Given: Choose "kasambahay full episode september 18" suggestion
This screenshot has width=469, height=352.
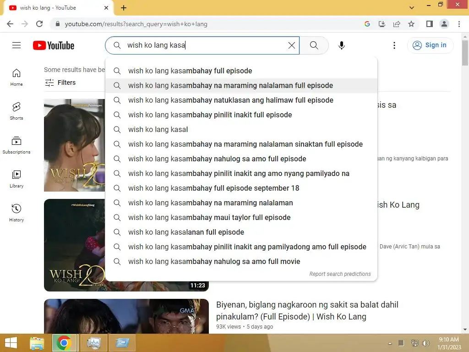Looking at the screenshot, I should point(241,188).
